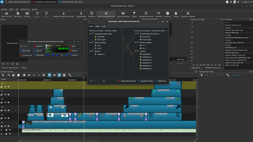
Task: Click the Exportar toolbar icon
Action: pos(168,14)
